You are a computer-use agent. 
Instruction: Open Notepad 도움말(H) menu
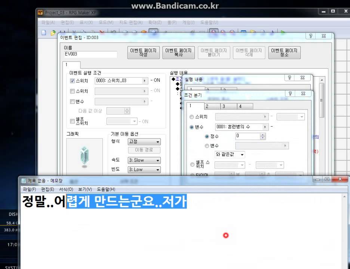[106, 189]
